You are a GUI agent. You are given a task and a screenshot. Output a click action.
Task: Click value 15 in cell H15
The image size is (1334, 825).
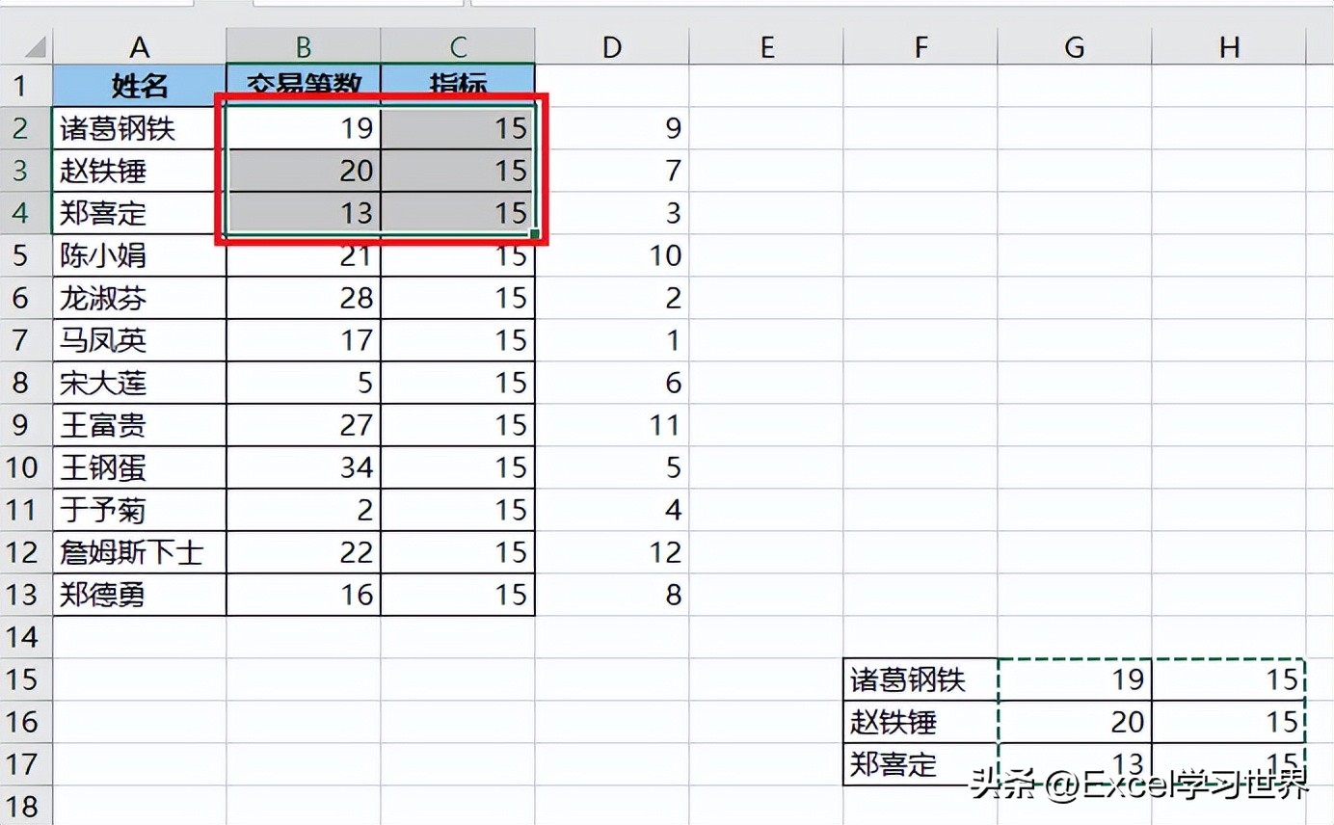(x=1229, y=679)
